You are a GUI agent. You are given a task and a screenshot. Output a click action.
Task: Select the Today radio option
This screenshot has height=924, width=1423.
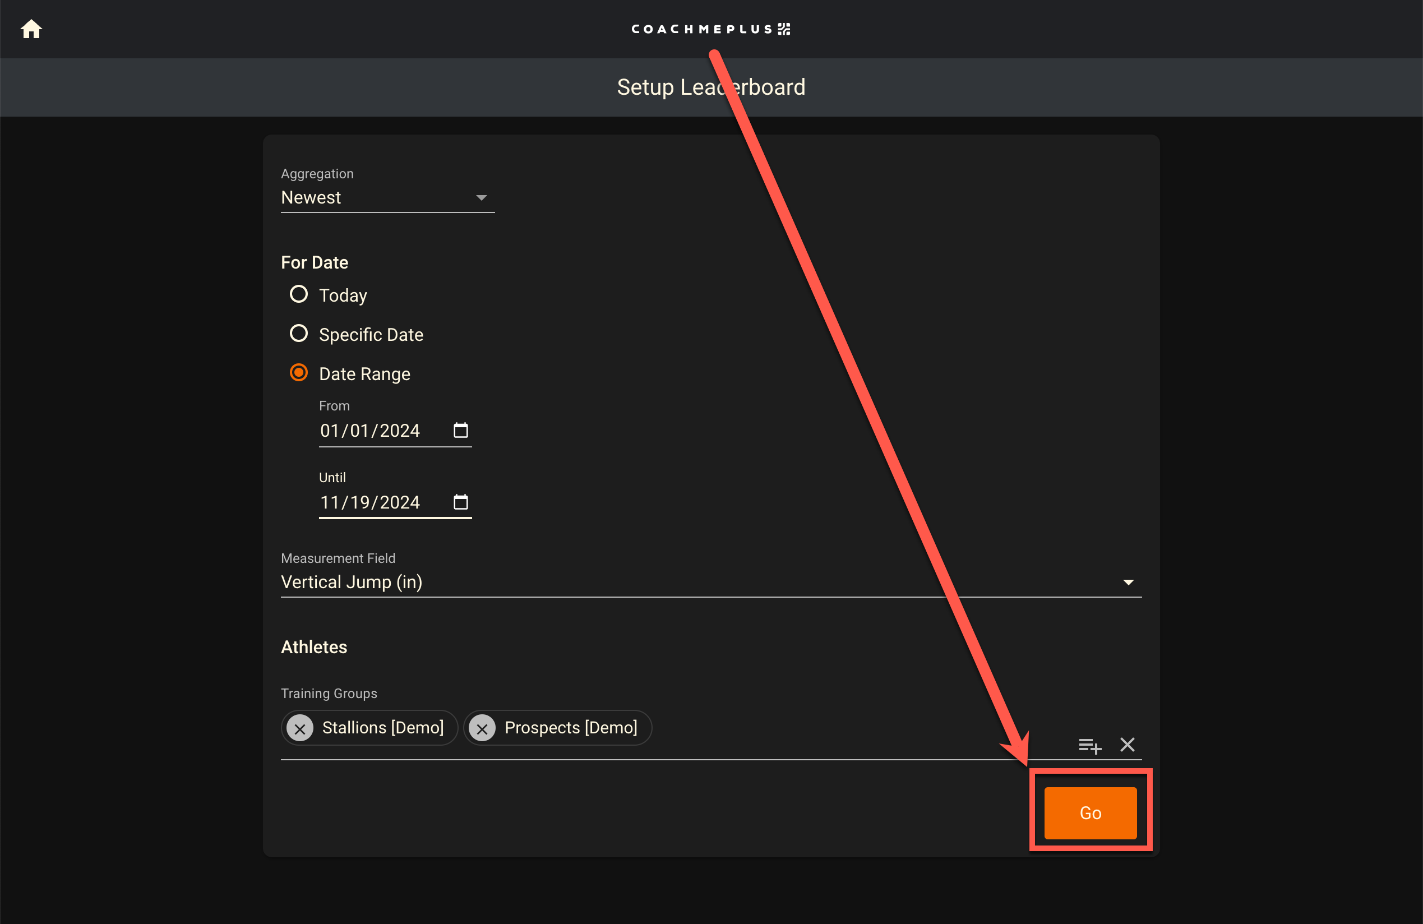[299, 294]
